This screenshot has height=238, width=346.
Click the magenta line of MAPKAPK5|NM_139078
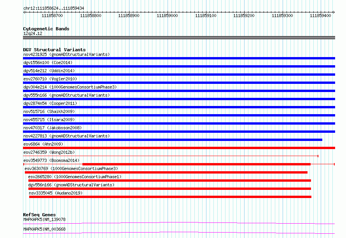(x=179, y=223)
